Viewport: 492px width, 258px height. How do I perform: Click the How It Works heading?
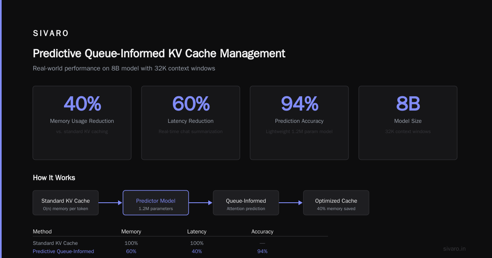pos(54,178)
